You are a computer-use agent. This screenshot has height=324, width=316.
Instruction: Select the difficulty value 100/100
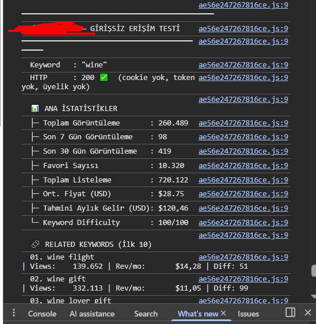coord(173,223)
